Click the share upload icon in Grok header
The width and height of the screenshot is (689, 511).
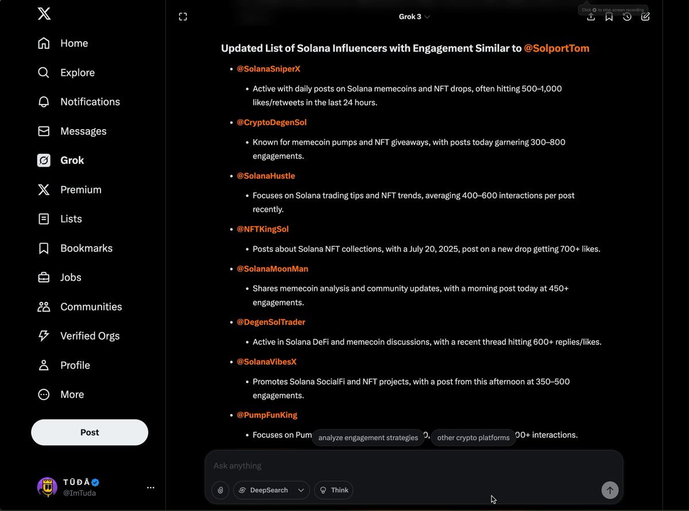tap(591, 17)
